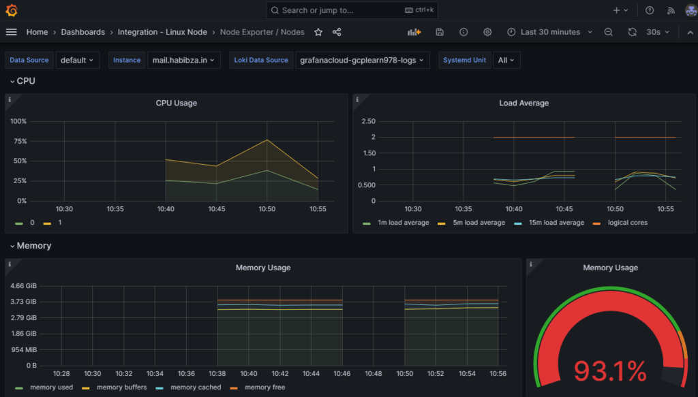
Task: Open the Data Source default dropdown
Action: 78,60
